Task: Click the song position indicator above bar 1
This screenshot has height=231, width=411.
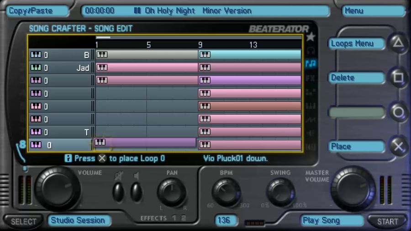Action: coord(103,37)
